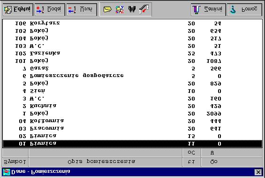
Task: Click temperature 10 in Sień row
Action: click(x=191, y=91)
